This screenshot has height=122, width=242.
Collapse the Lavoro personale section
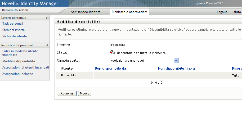[x=47, y=18]
